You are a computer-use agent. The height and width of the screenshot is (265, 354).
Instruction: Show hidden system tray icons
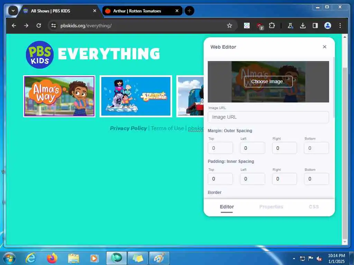294,258
